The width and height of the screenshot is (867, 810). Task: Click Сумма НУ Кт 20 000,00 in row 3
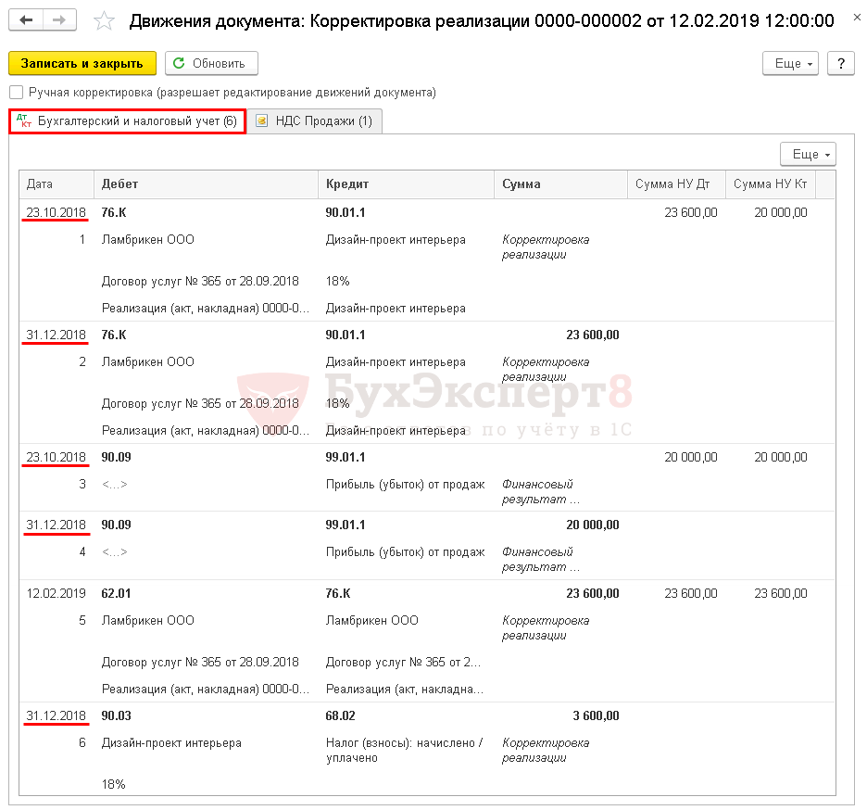pyautogui.click(x=781, y=457)
